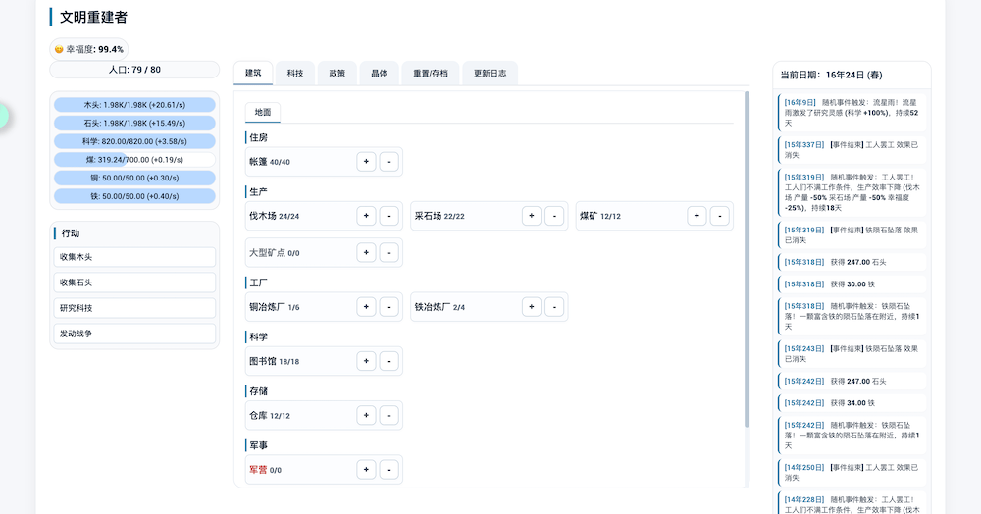Switch to the 科技 tab

tap(295, 73)
